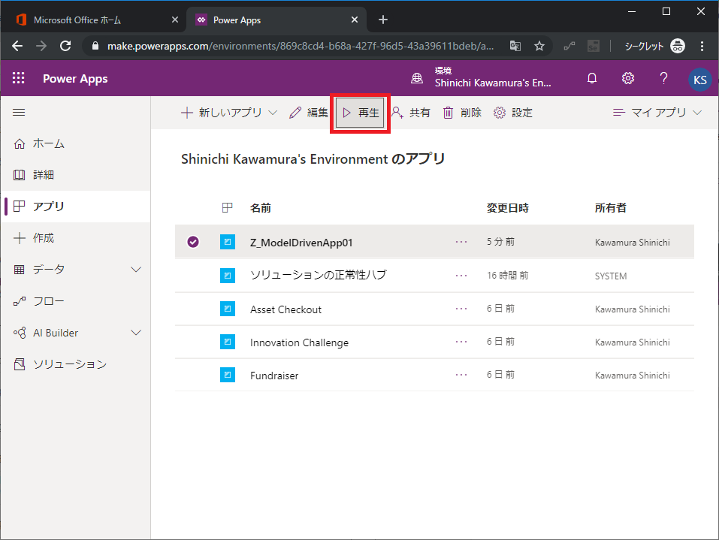Open Chrome's three-dot menu
This screenshot has height=540, width=719.
[702, 46]
